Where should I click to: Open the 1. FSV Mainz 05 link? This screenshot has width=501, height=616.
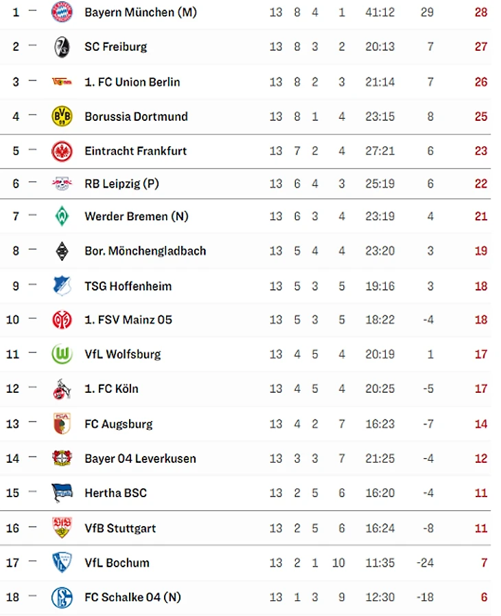[128, 319]
